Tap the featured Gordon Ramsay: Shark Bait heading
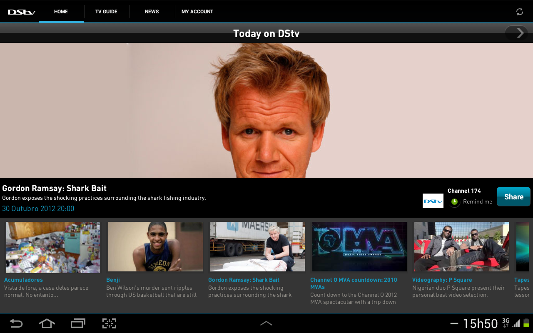The width and height of the screenshot is (533, 333). [x=55, y=188]
